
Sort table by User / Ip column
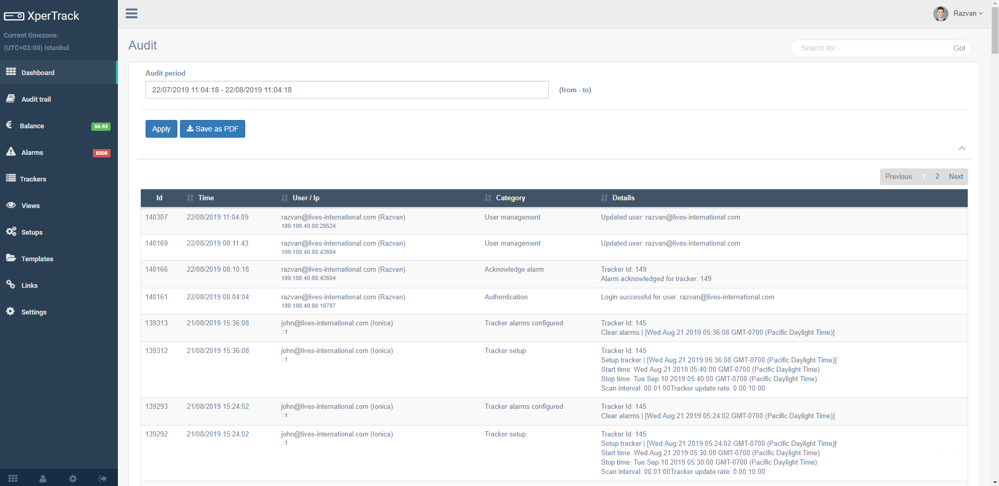pyautogui.click(x=305, y=198)
